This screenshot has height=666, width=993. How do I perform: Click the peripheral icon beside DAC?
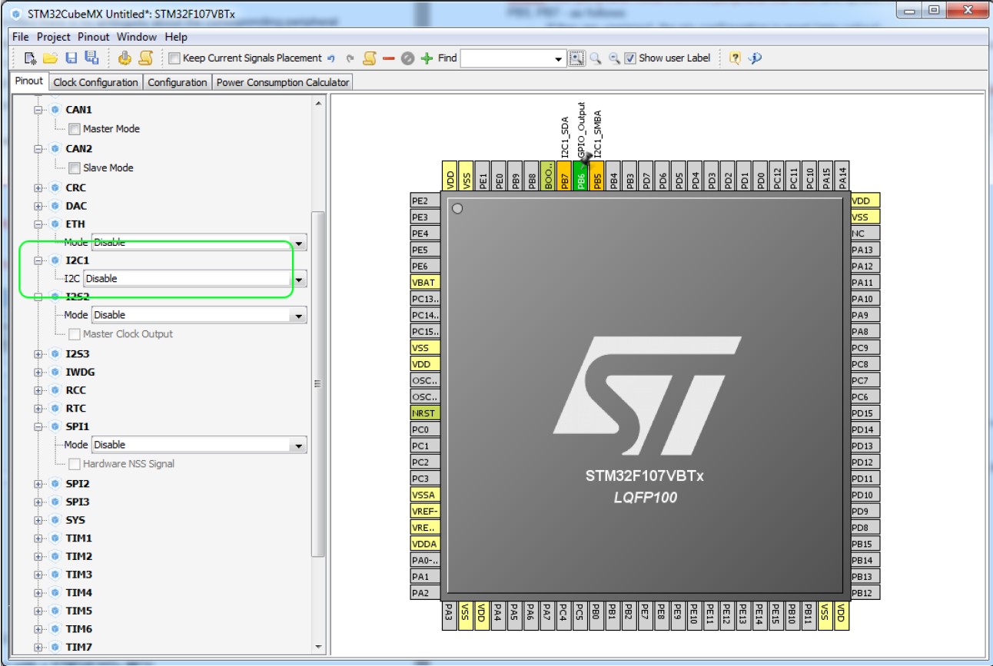tap(55, 206)
